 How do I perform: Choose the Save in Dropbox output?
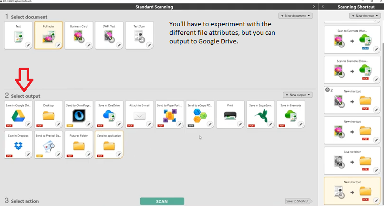coord(17,145)
